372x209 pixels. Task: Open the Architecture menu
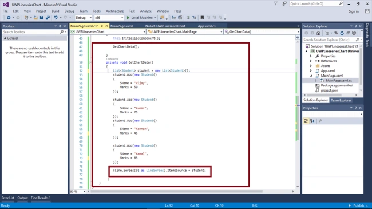pos(114,11)
